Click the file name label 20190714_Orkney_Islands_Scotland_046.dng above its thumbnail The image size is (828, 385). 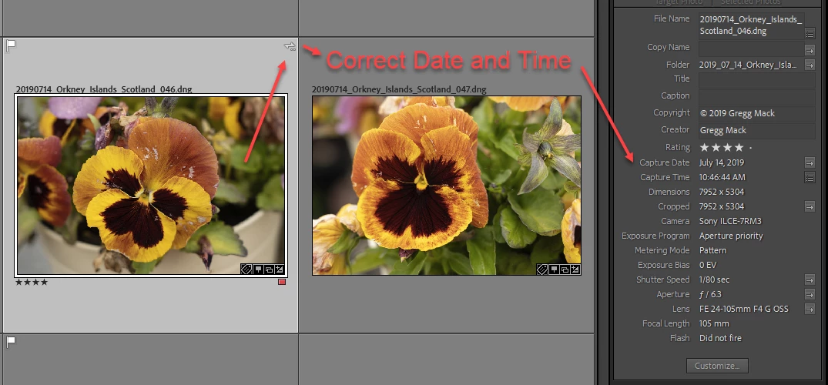(104, 89)
